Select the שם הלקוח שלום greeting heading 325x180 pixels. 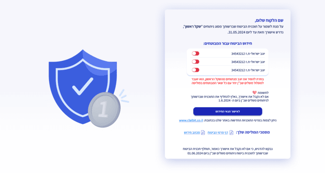[269, 20]
